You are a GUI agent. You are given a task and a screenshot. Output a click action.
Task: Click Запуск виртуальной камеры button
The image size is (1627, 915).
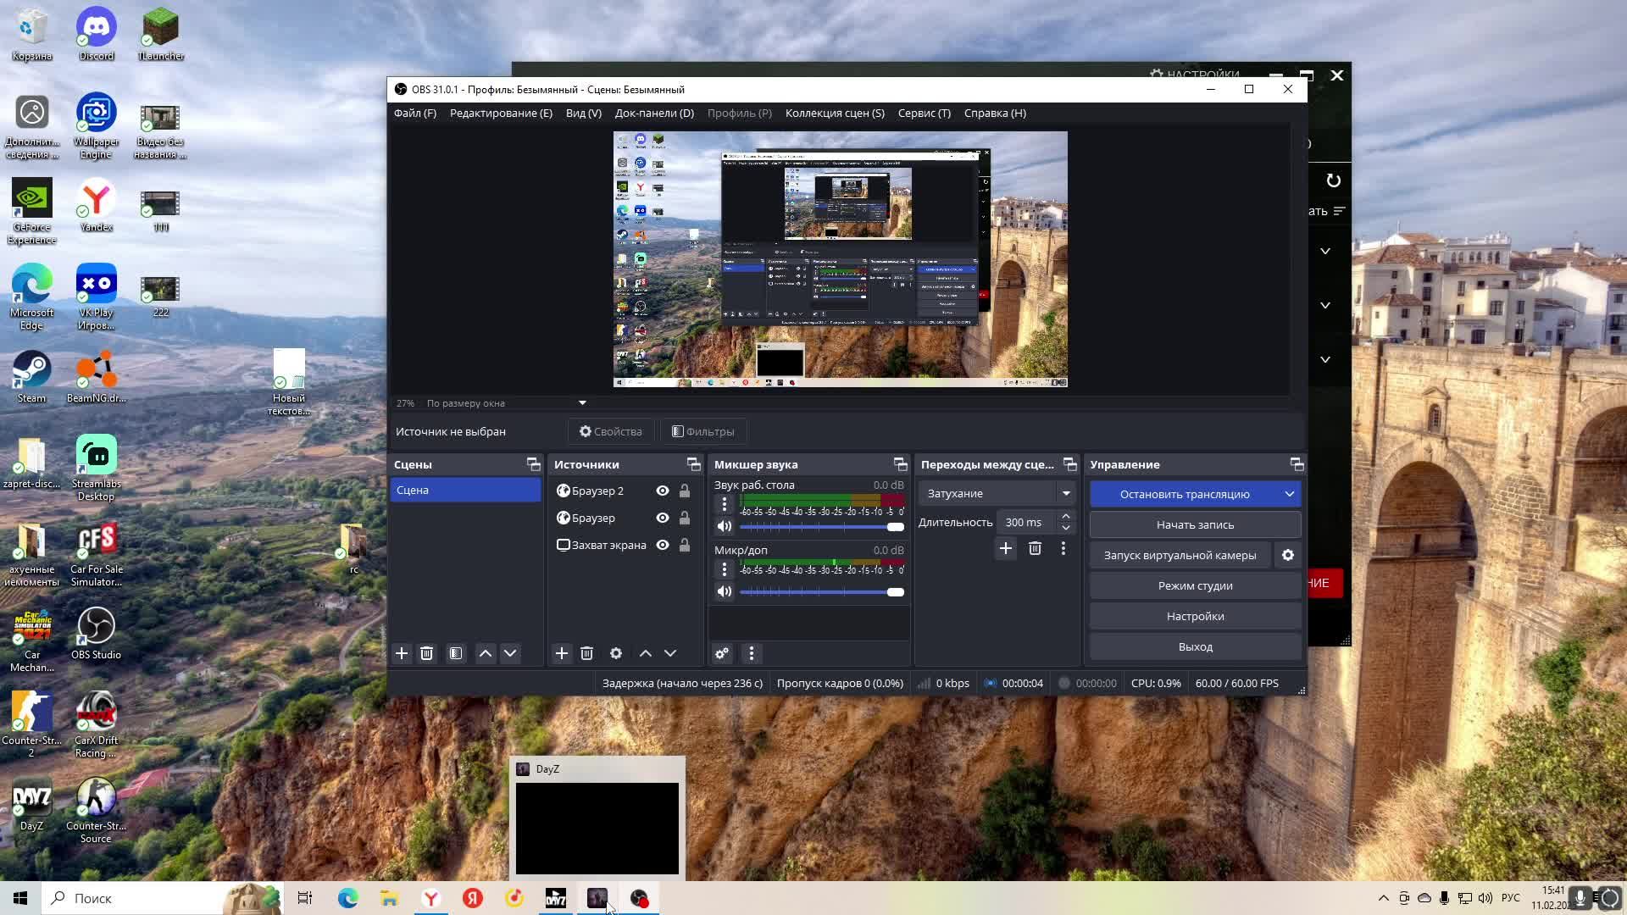tap(1180, 555)
